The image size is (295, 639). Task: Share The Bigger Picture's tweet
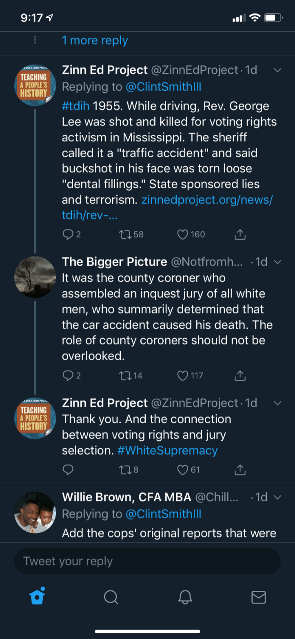(240, 375)
